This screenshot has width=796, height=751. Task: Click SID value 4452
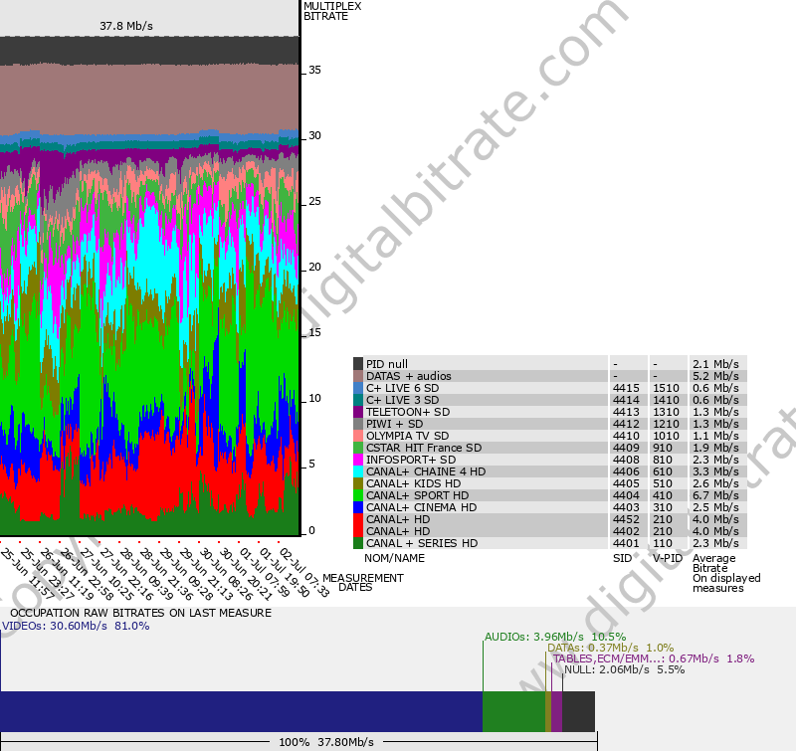(626, 519)
